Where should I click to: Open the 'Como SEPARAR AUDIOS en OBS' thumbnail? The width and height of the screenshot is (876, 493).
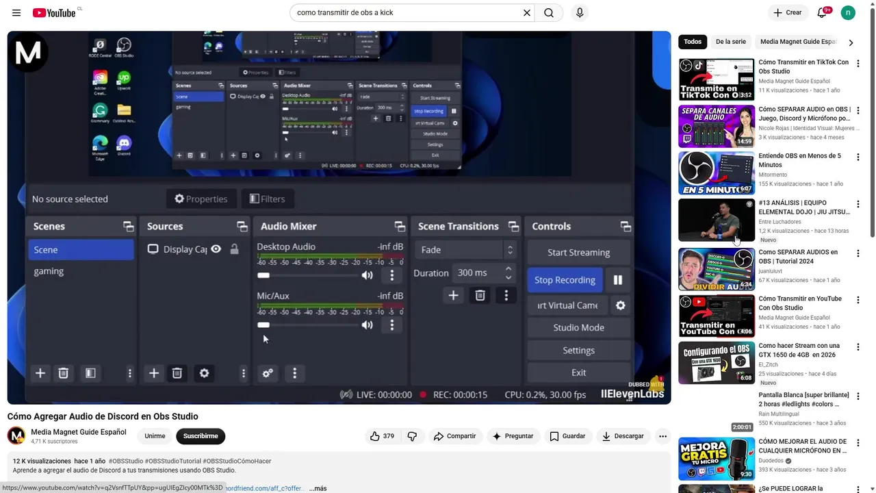[x=717, y=270]
